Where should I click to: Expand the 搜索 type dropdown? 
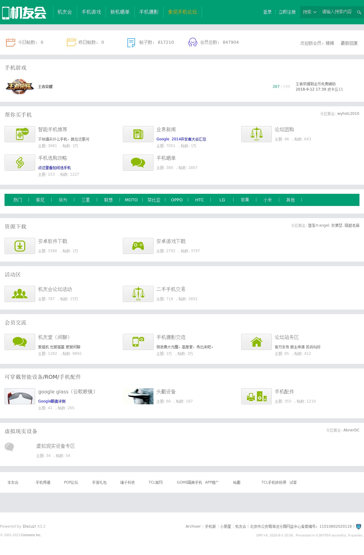coord(309,12)
